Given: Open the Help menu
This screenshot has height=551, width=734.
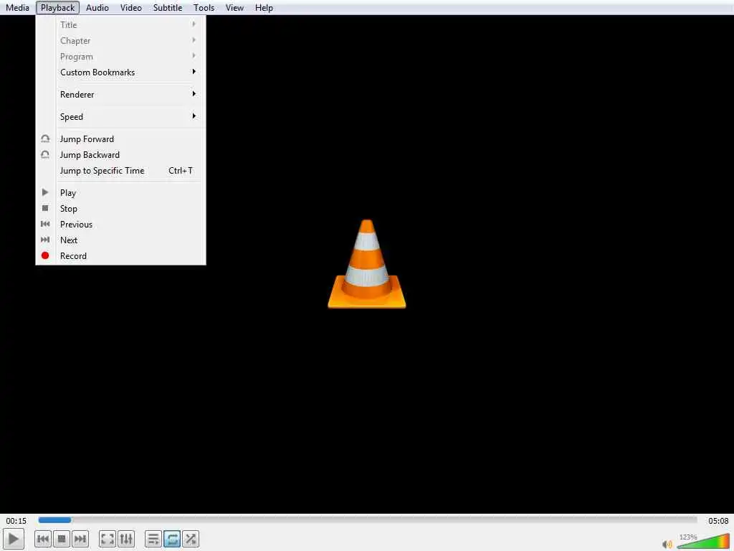Looking at the screenshot, I should [x=264, y=7].
